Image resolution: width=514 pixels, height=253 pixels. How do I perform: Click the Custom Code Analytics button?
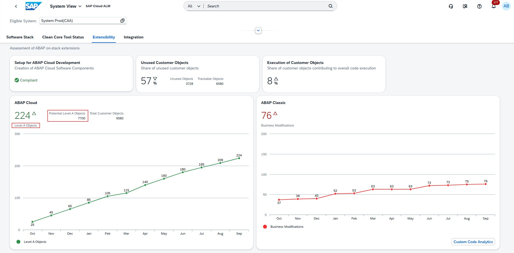click(473, 242)
